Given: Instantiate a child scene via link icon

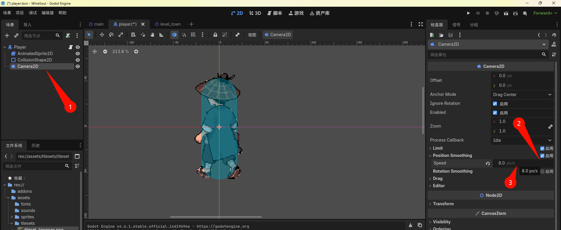Looking at the screenshot, I should [x=16, y=36].
